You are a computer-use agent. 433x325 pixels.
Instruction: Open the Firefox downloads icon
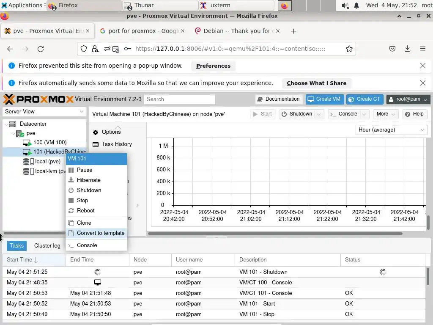[407, 49]
